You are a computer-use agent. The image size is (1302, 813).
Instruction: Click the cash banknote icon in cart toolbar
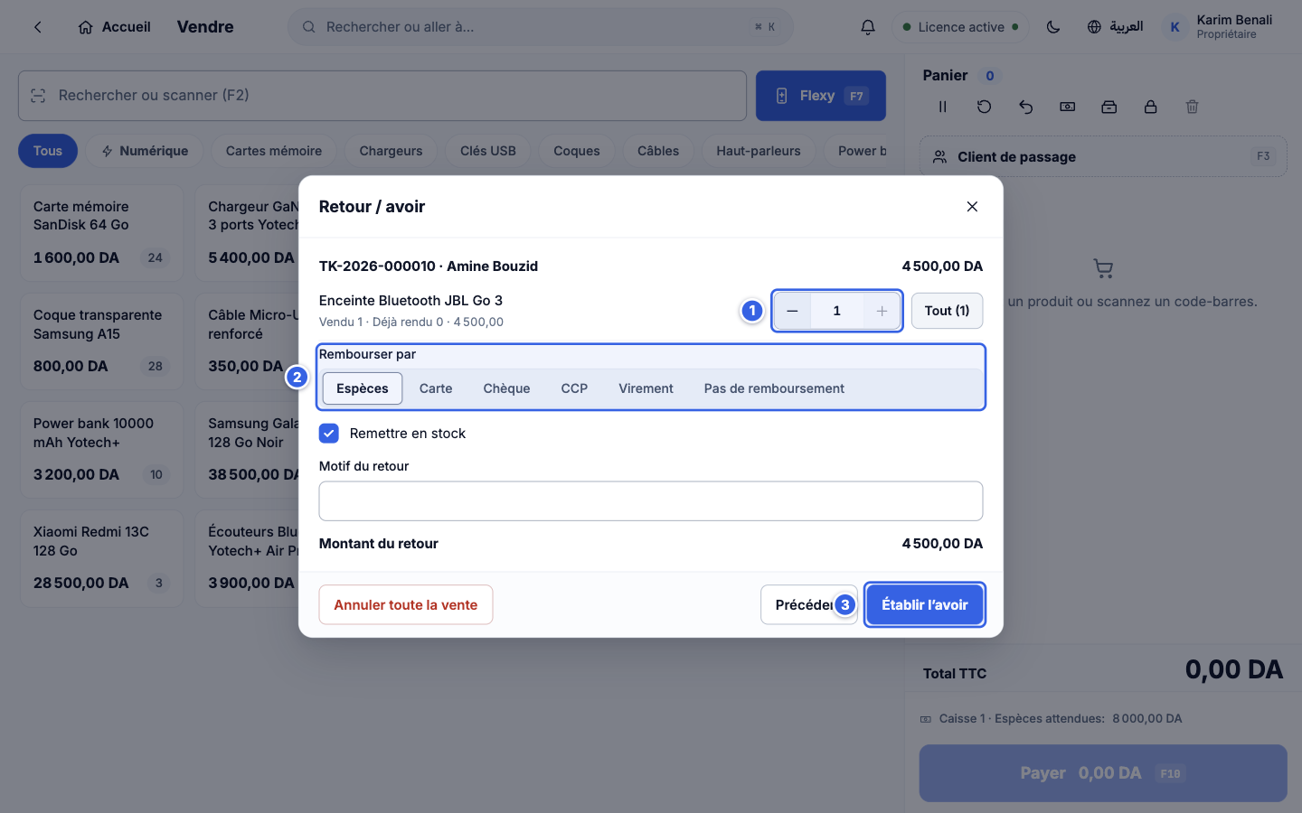[1067, 107]
